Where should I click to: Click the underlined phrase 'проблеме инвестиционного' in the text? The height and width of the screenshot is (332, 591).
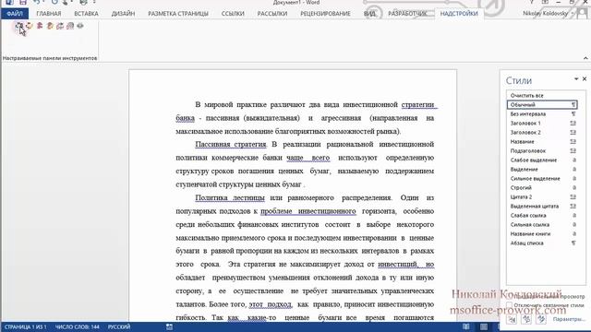click(x=308, y=211)
